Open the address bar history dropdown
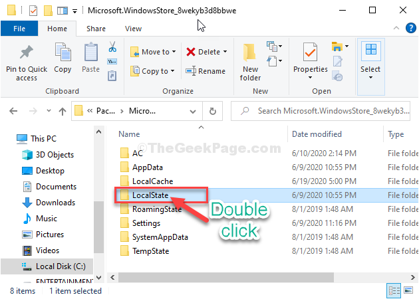The width and height of the screenshot is (419, 299). (x=193, y=112)
